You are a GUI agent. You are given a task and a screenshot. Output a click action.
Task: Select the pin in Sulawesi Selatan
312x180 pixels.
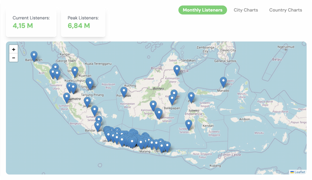(x=189, y=125)
